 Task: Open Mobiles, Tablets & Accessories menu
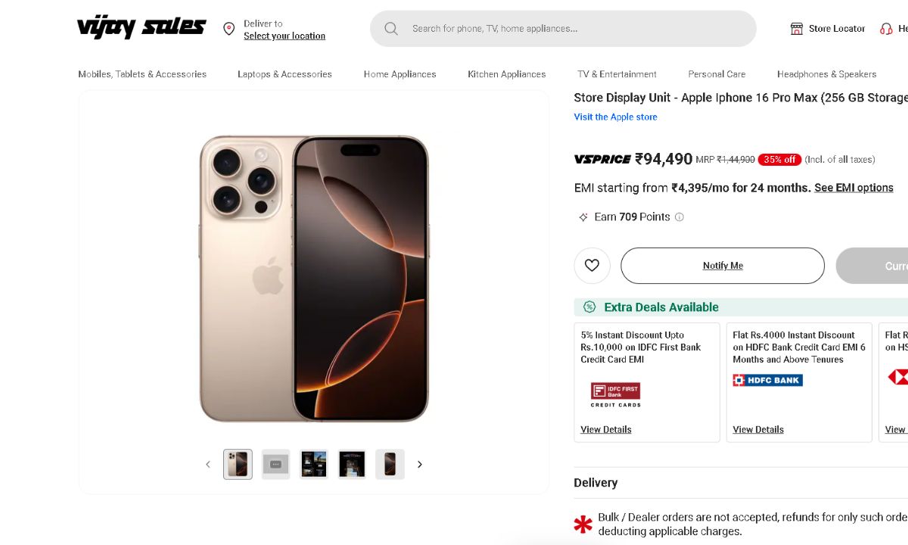(x=142, y=74)
